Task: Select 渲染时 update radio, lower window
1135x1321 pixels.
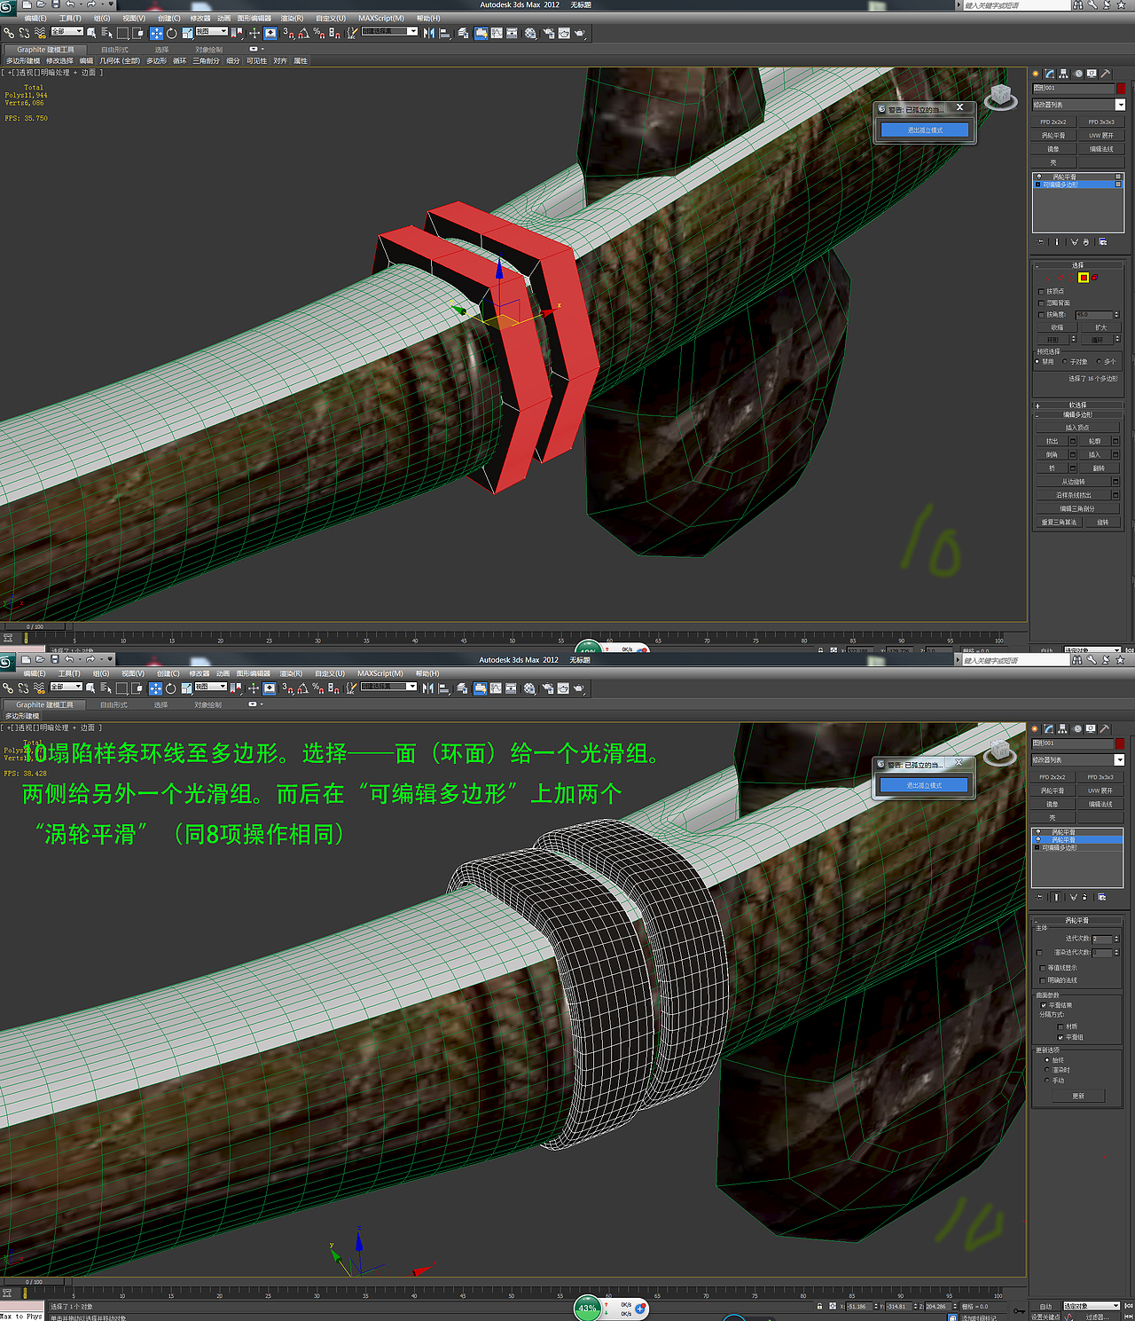Action: 1047,1070
